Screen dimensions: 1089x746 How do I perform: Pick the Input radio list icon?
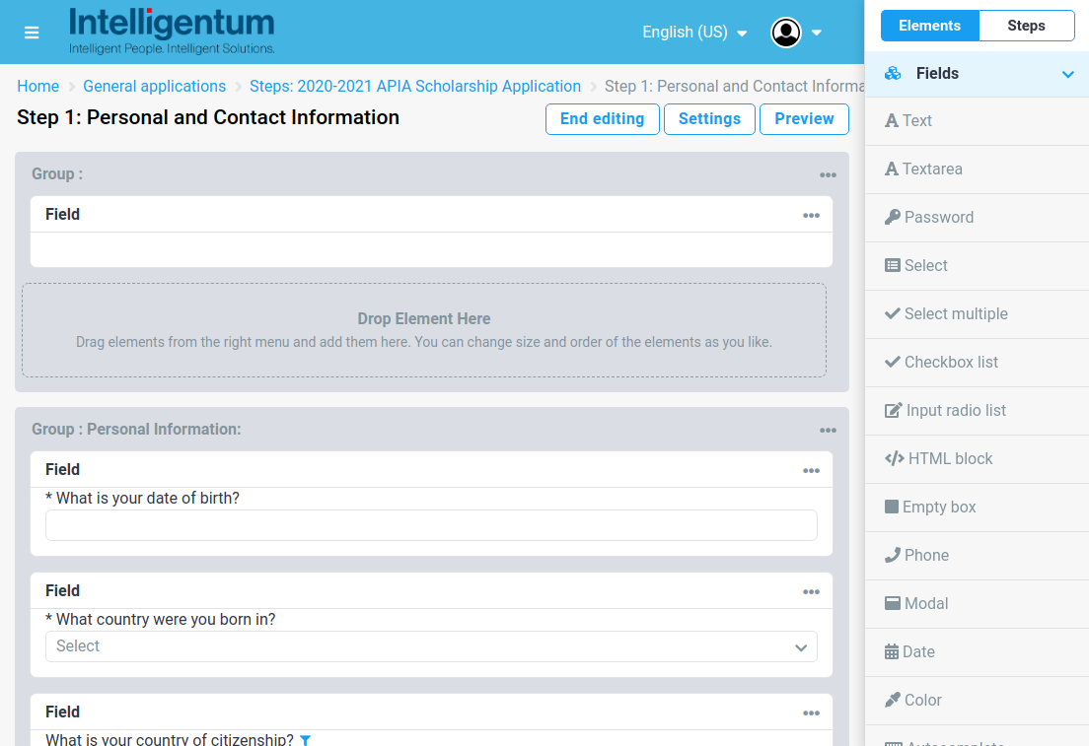pyautogui.click(x=893, y=410)
